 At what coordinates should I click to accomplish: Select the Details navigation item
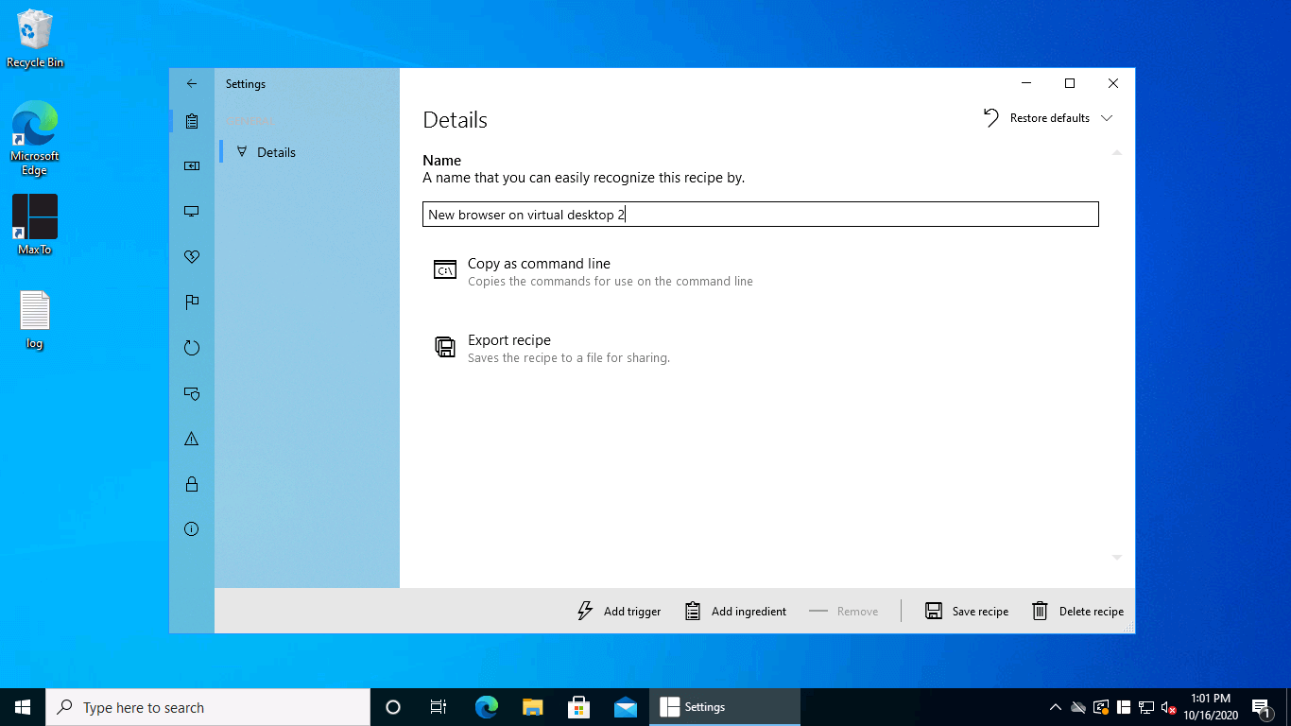[x=276, y=152]
